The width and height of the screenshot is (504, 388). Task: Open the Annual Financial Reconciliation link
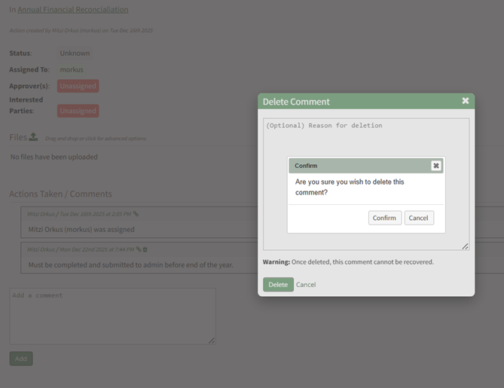73,10
